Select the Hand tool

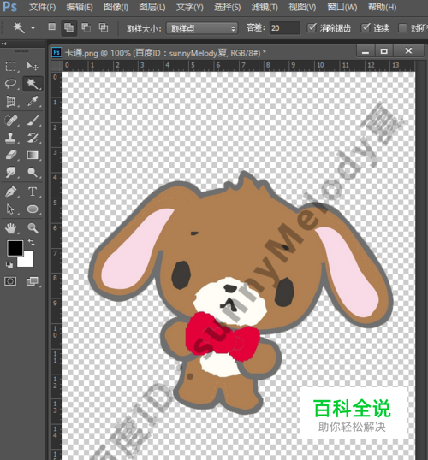11,228
